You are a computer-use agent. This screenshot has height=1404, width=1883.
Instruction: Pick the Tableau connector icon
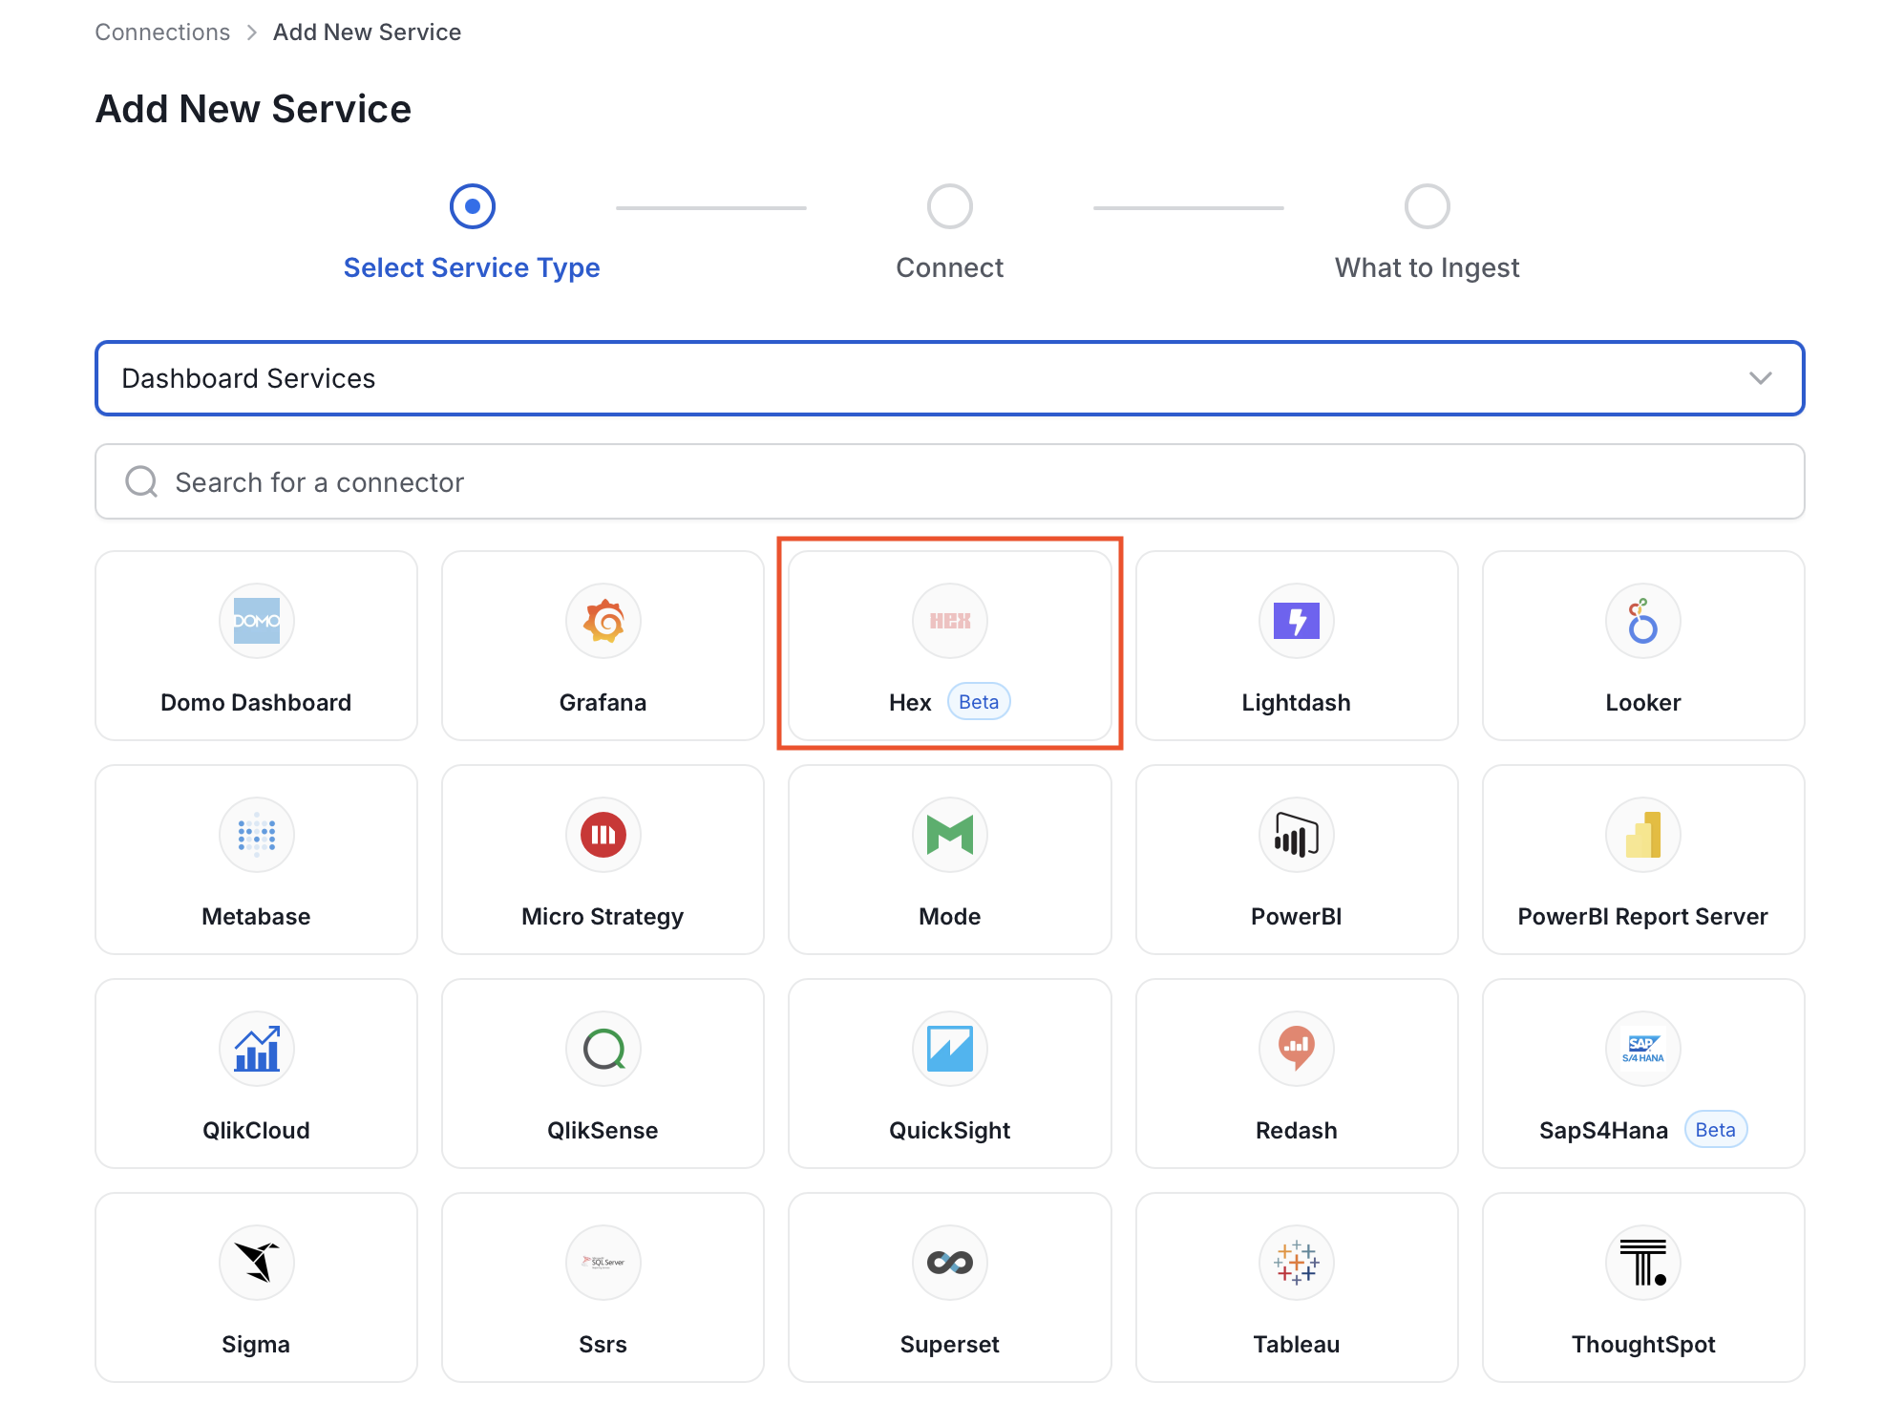(x=1297, y=1263)
